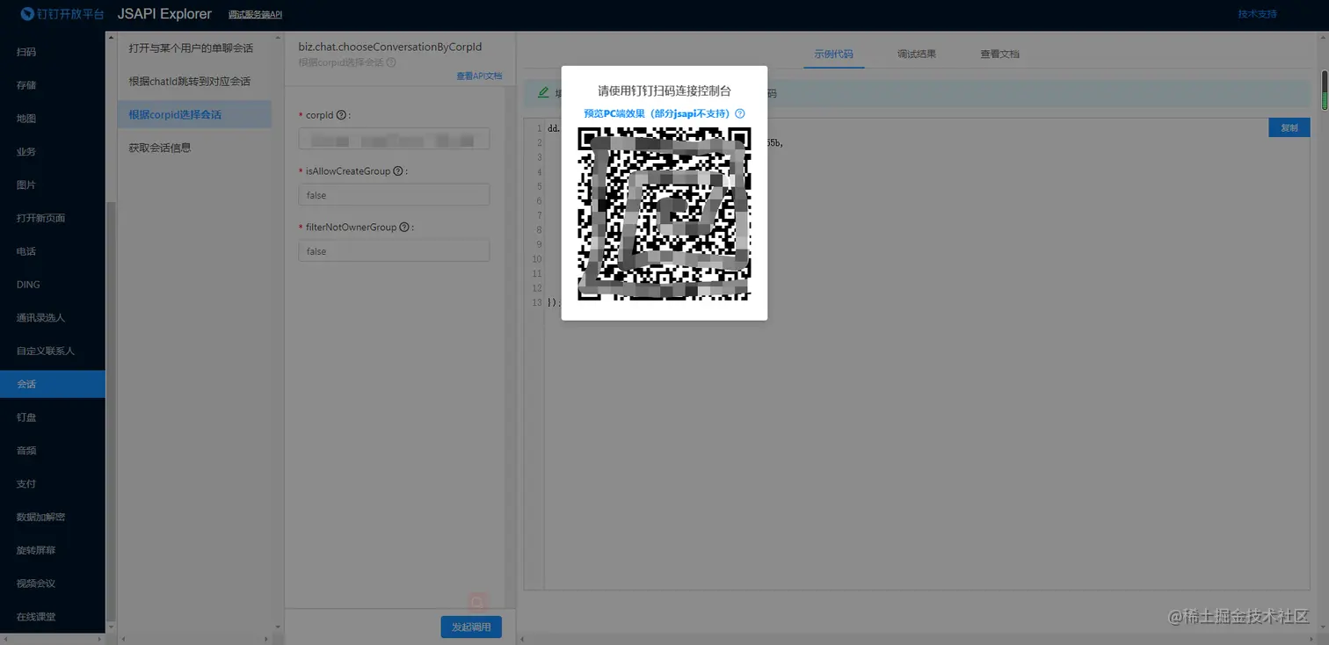Click the page's right-edge vertical scrollbar
Screen dimensions: 1329x645
pos(1325,90)
